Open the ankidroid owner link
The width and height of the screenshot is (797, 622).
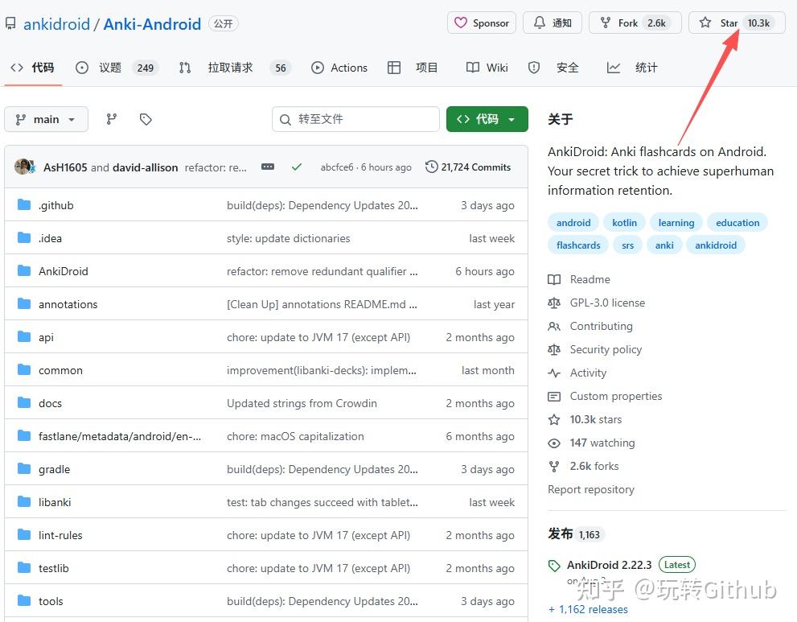(x=56, y=24)
